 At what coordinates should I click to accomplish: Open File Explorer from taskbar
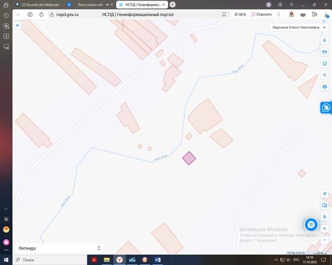click(107, 259)
